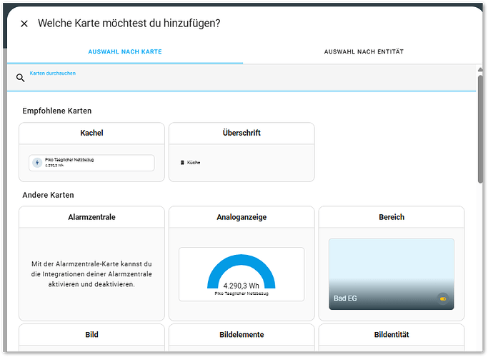Click the vertical scrollbar of card list
The height and width of the screenshot is (357, 488).
(480, 129)
